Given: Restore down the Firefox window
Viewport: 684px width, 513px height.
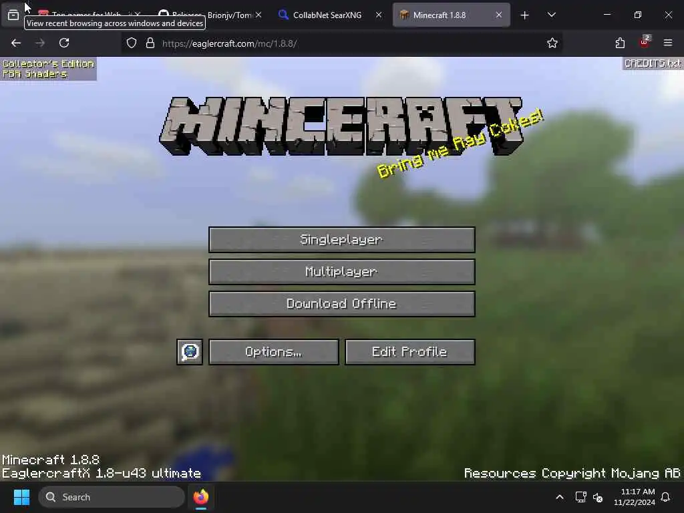Looking at the screenshot, I should point(638,15).
